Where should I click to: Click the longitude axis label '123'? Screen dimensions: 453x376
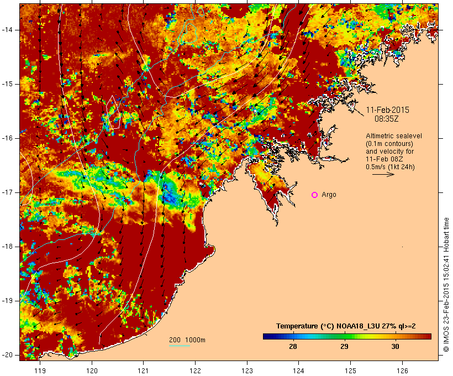247,370
